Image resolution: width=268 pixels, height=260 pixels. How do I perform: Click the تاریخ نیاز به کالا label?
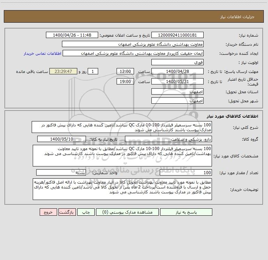[103, 139]
